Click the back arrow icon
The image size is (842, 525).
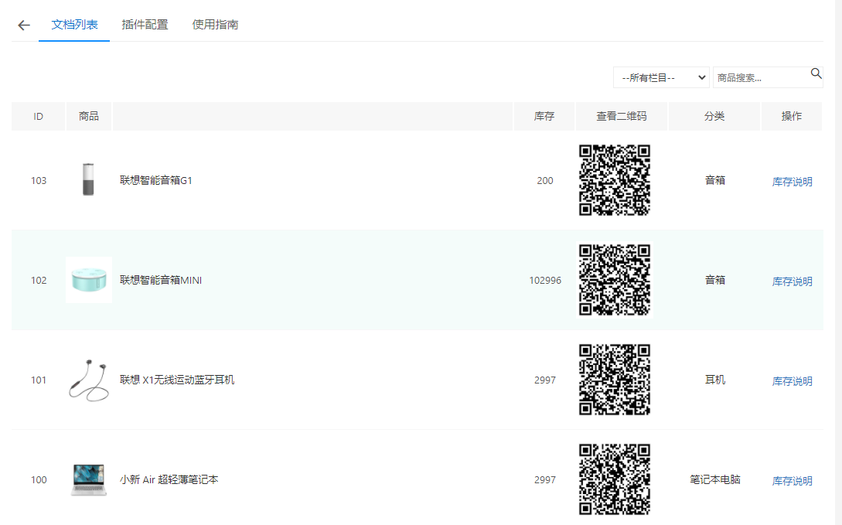tap(24, 26)
